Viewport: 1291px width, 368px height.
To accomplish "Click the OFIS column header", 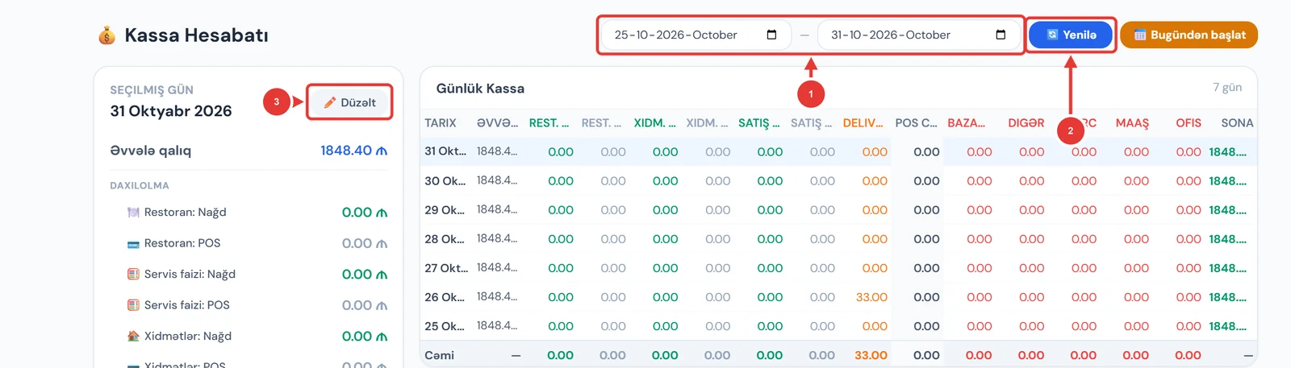I will click(1188, 123).
